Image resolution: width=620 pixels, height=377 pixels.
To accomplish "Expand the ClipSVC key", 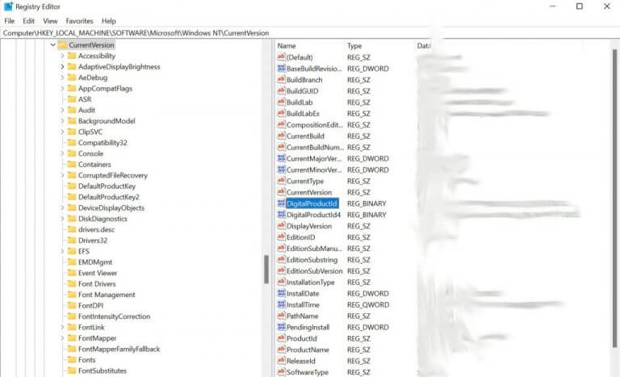I will coord(62,132).
